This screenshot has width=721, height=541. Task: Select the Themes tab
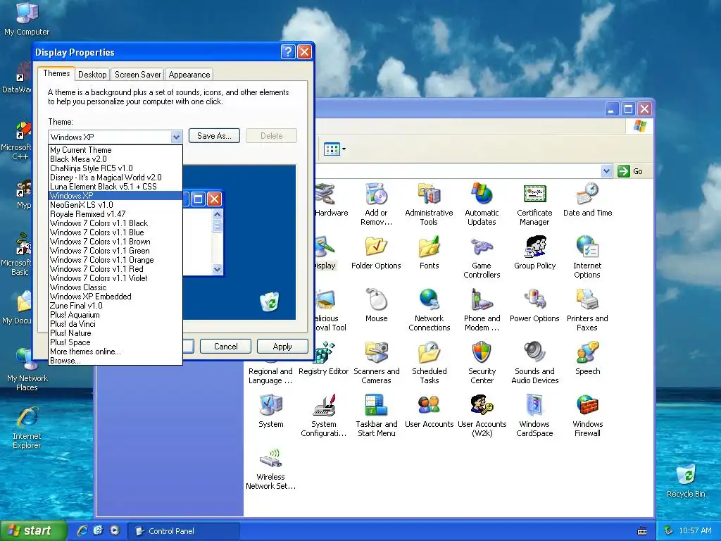click(56, 73)
